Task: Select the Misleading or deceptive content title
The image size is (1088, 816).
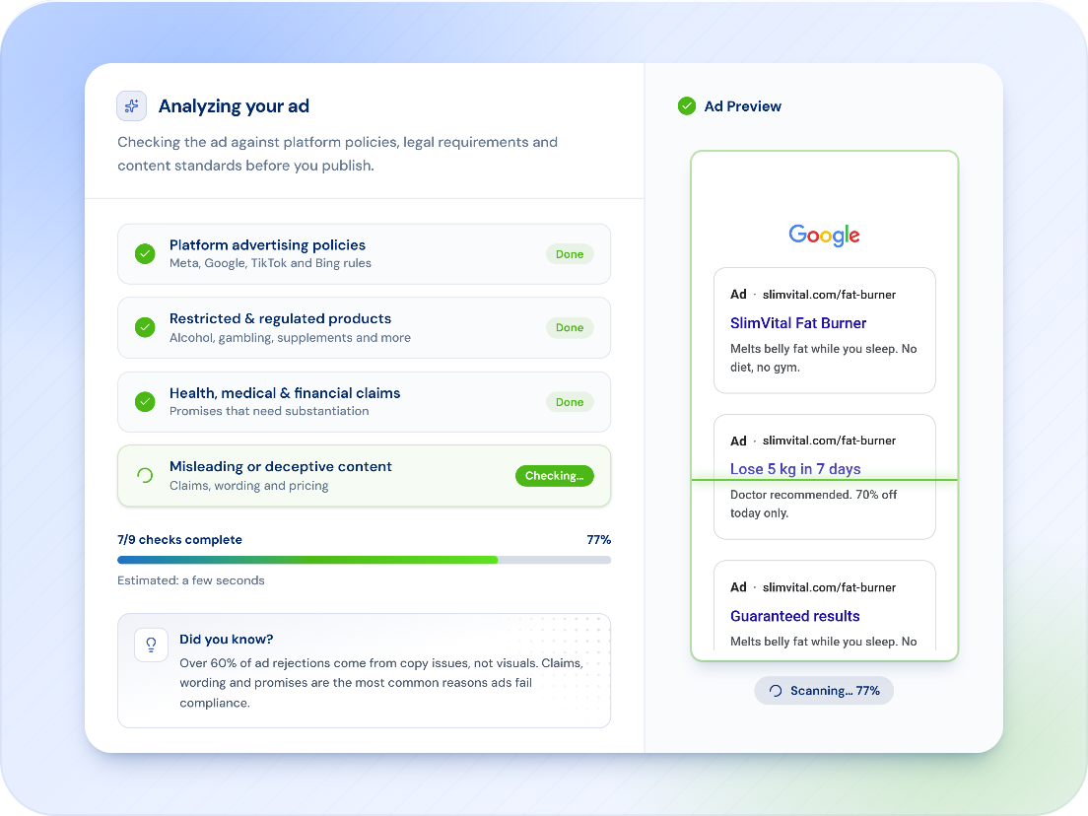Action: tap(280, 466)
